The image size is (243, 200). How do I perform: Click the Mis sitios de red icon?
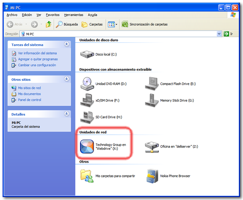(x=14, y=88)
